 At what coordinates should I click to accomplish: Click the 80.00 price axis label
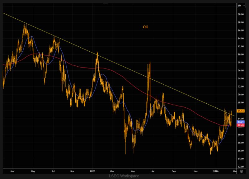point(241,54)
